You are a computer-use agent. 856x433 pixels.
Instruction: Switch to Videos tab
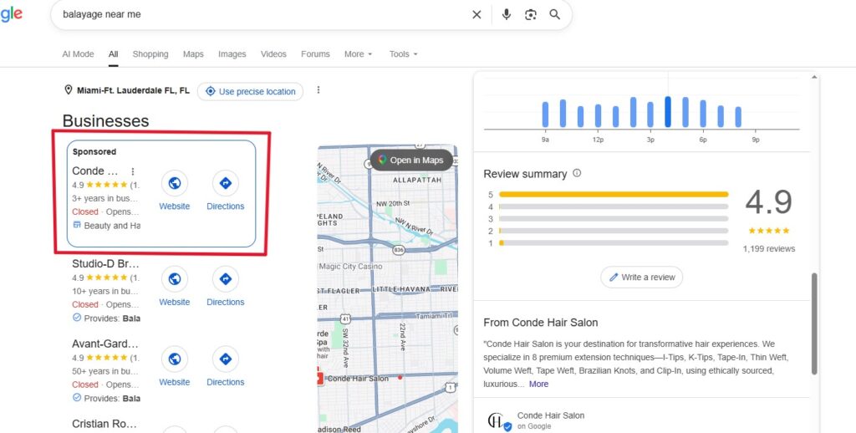273,54
